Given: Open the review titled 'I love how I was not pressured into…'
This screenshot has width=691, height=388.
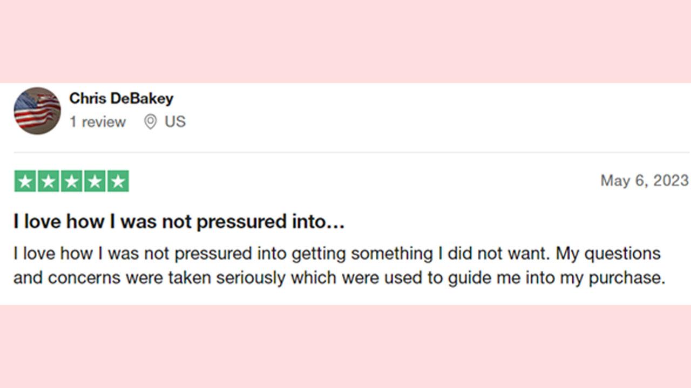Looking at the screenshot, I should pos(179,222).
